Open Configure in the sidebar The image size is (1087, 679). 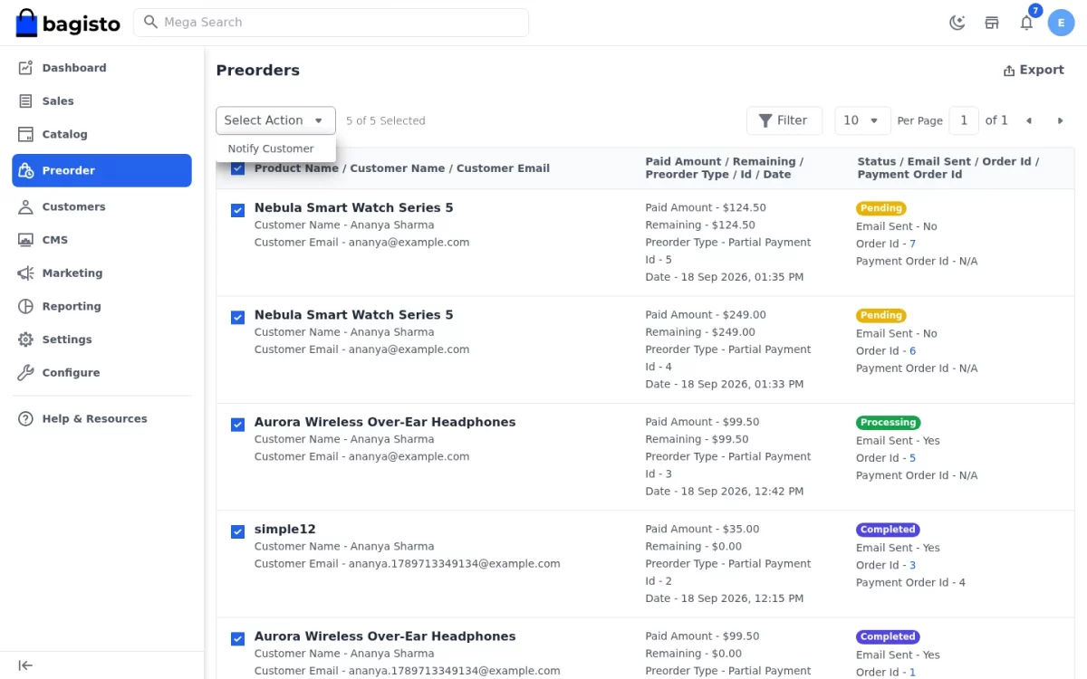101,372
